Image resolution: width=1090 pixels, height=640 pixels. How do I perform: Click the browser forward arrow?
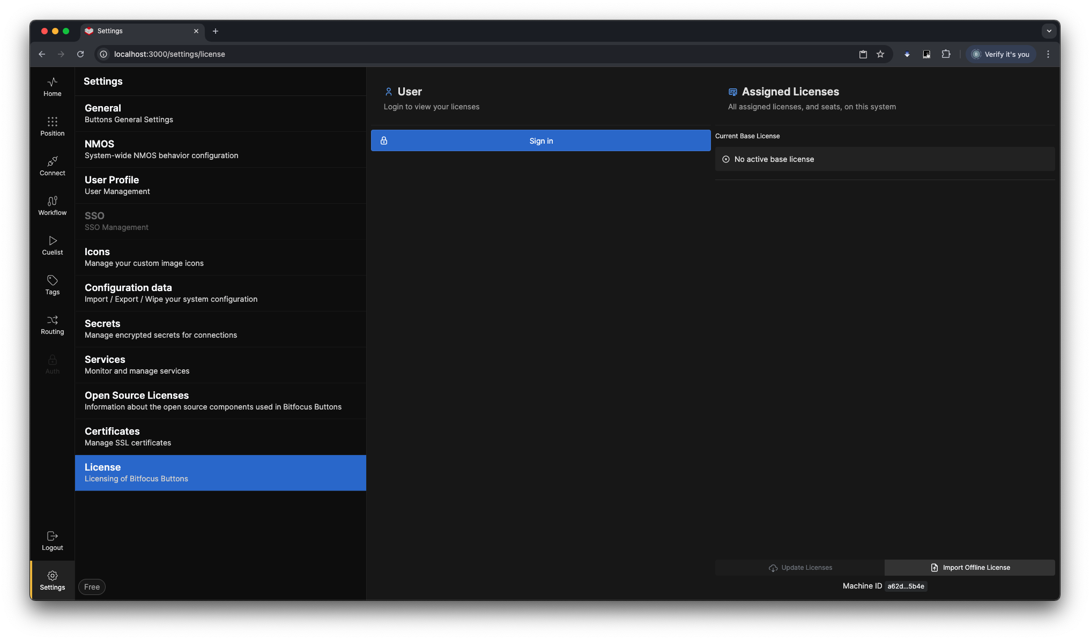(x=61, y=54)
